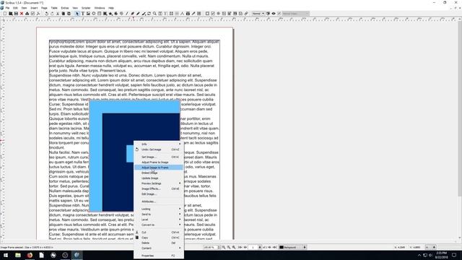
Task: Open the Windows Start menu
Action: point(6,255)
